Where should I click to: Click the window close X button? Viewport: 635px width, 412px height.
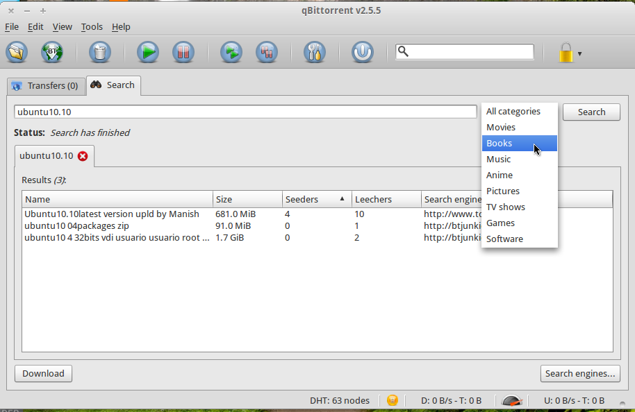11,11
